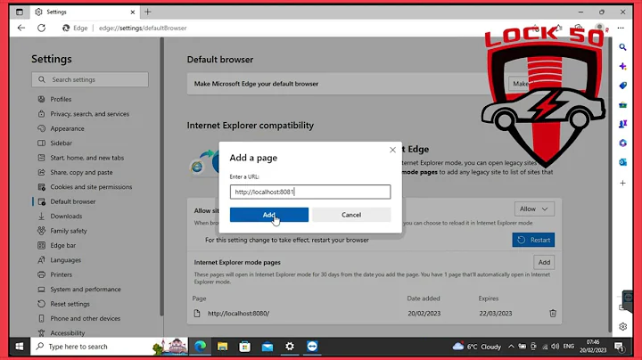Viewport: 642px width, 360px height.
Task: Click the Type here to search box
Action: click(x=109, y=347)
